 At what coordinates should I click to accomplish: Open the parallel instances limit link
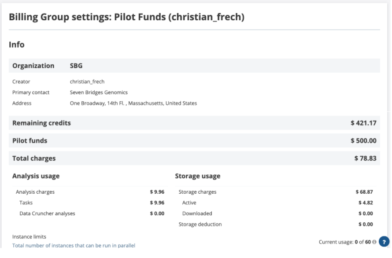point(74,245)
